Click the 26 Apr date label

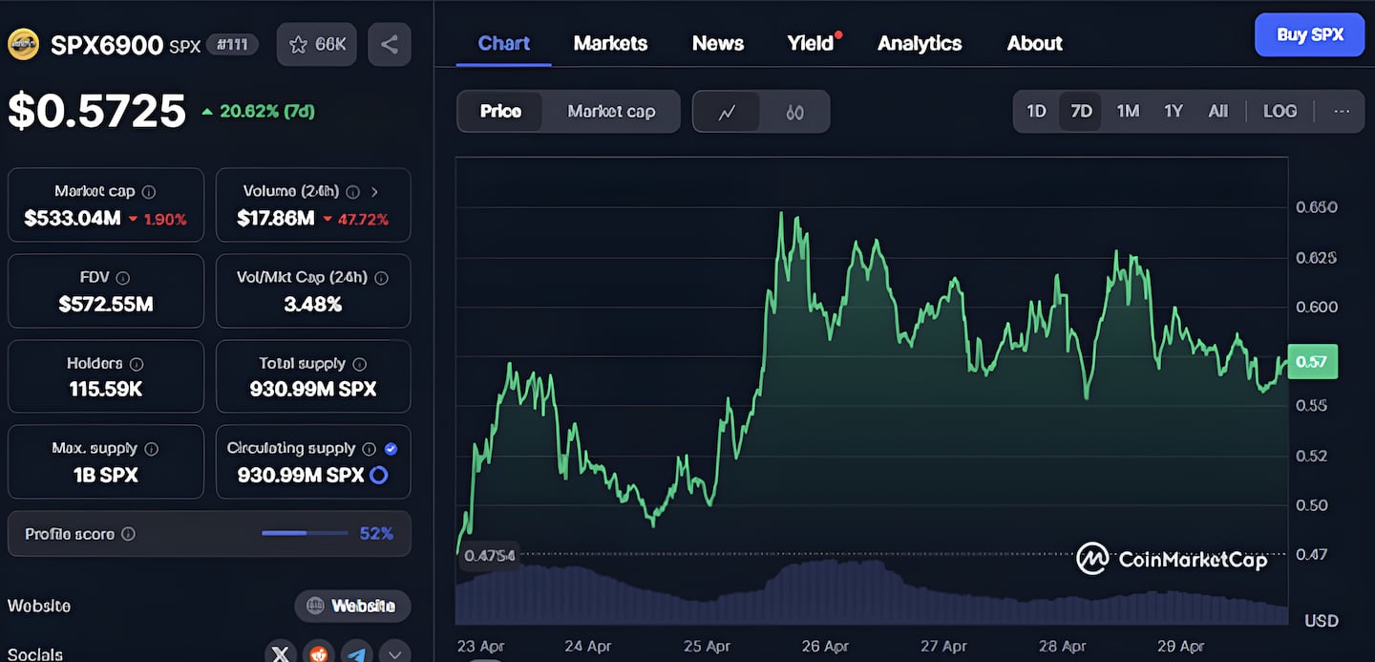825,647
